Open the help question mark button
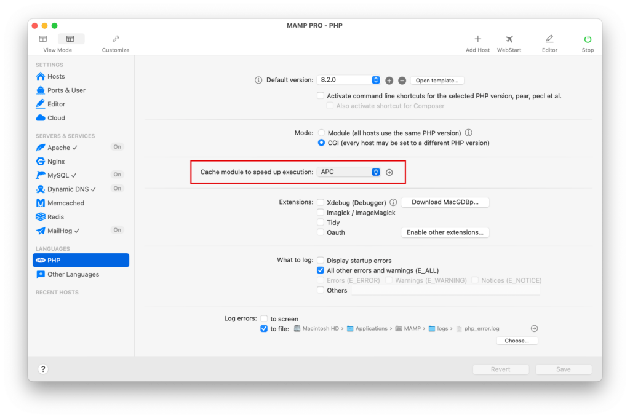 coord(43,369)
